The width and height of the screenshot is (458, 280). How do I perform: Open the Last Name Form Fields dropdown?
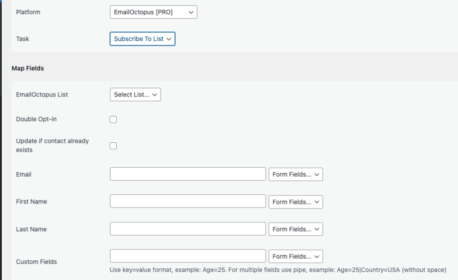296,229
